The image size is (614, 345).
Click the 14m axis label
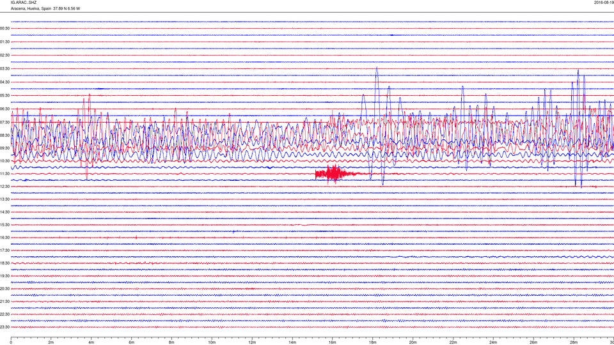coord(292,342)
